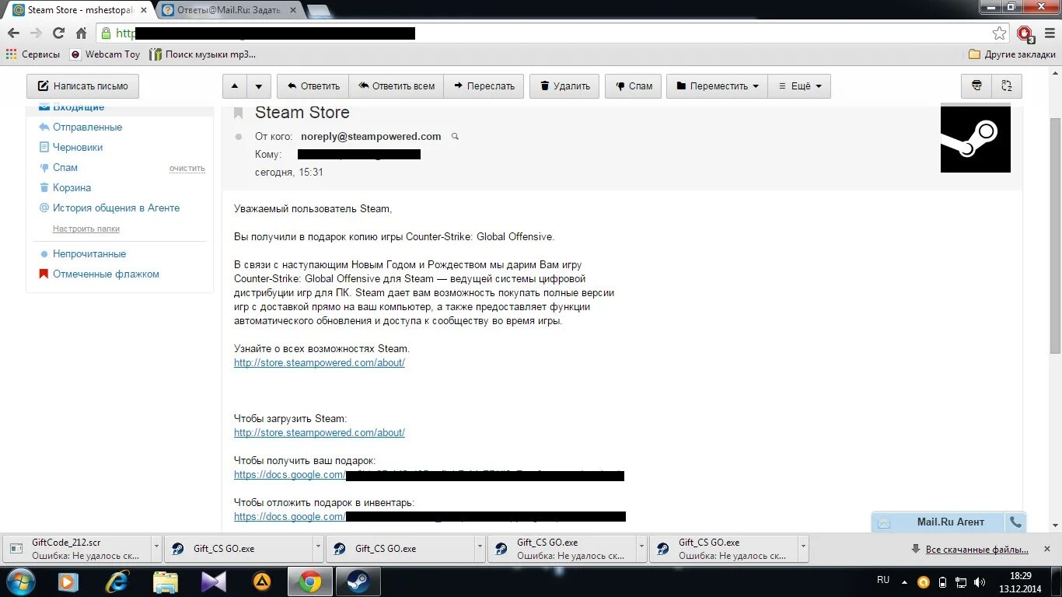Open a new browser tab
The image size is (1062, 597).
tap(320, 11)
